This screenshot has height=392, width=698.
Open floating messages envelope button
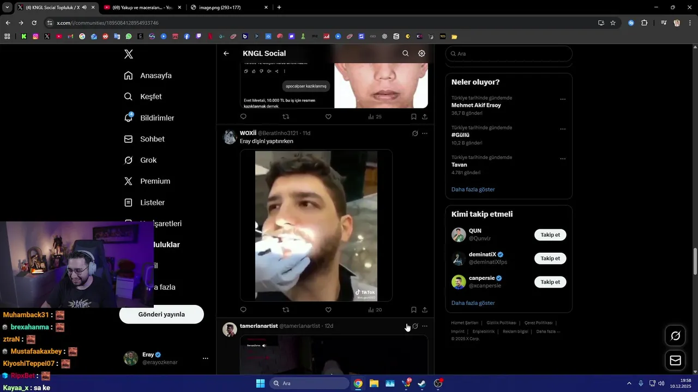pos(675,360)
